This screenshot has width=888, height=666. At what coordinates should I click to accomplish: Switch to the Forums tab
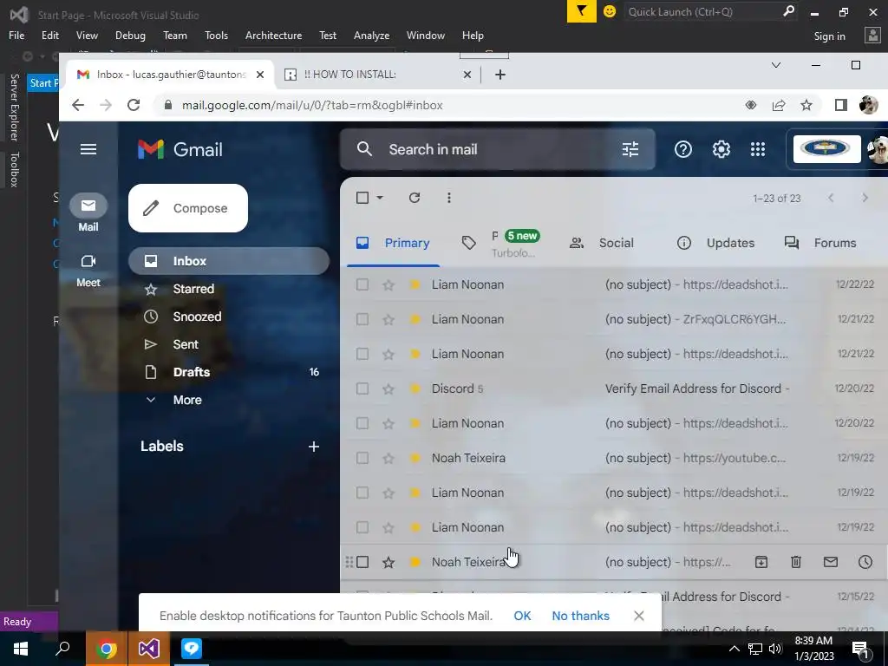coord(820,243)
